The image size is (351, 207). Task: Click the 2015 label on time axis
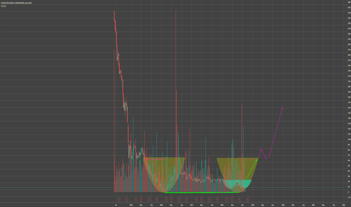click(131, 205)
